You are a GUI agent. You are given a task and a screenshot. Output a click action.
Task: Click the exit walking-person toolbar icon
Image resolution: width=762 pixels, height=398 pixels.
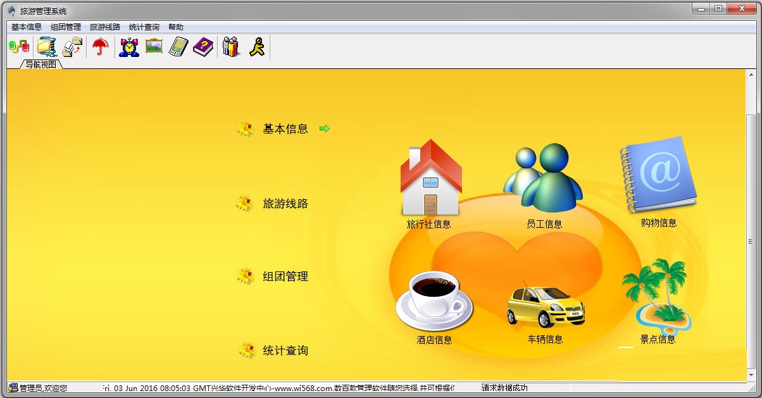[256, 46]
